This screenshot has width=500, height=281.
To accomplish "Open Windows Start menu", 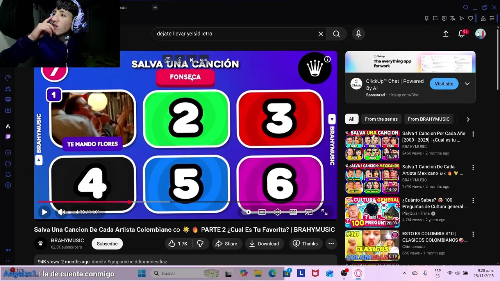I will (x=142, y=273).
